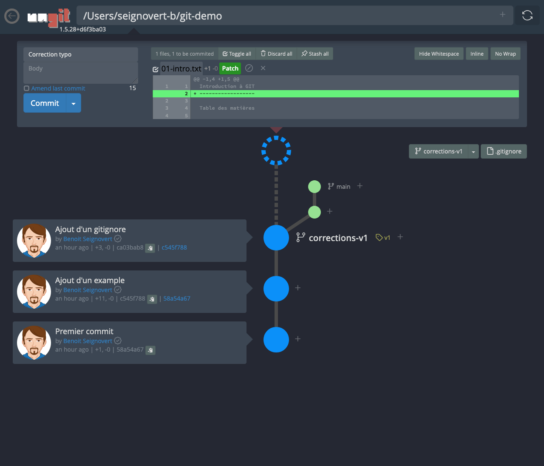Toggle staging checkbox for 01-intro.txt
The width and height of the screenshot is (544, 466).
[156, 69]
